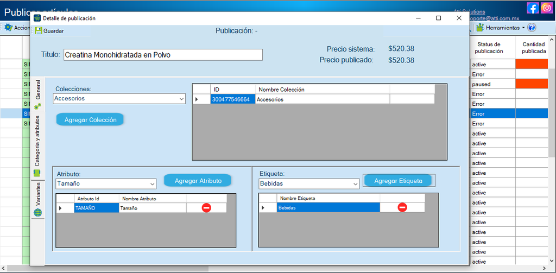Image resolution: width=556 pixels, height=273 pixels.
Task: Click Agregar Etiqueta button
Action: pos(398,181)
